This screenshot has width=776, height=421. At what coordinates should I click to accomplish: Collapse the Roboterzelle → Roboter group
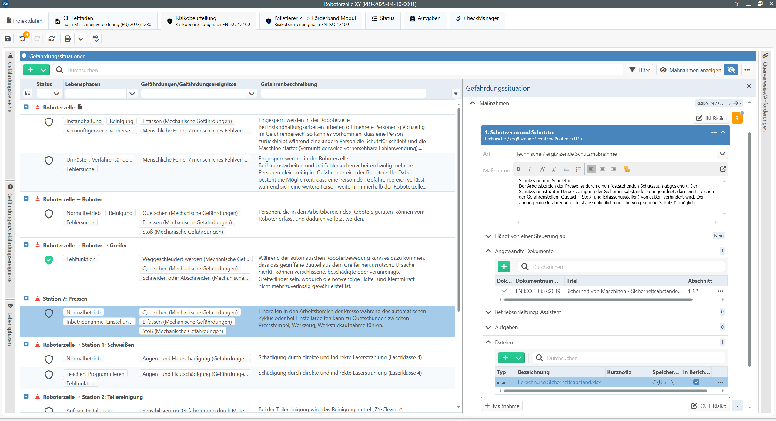point(26,199)
